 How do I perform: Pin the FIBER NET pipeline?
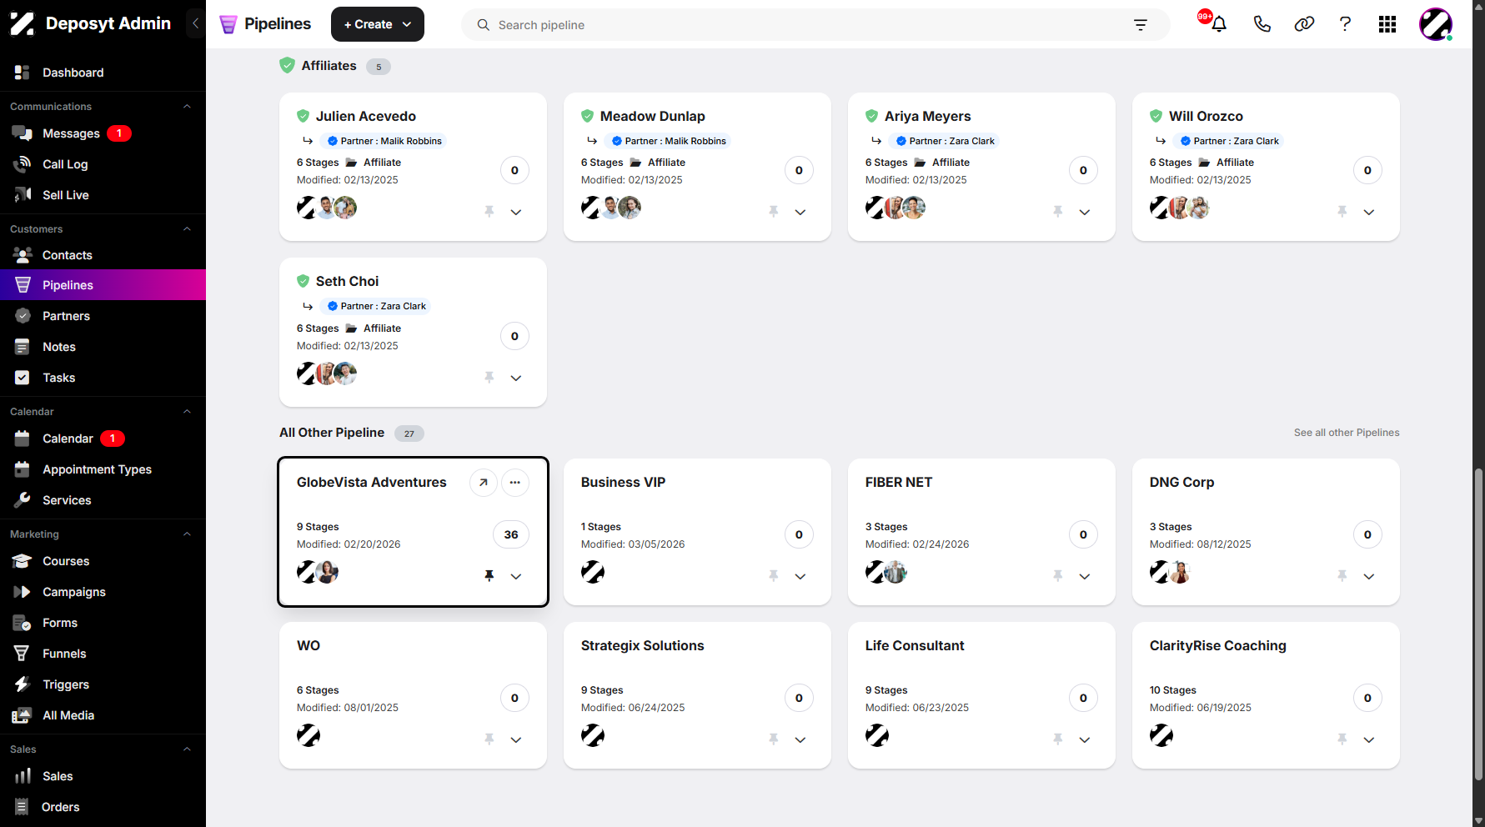pyautogui.click(x=1058, y=576)
